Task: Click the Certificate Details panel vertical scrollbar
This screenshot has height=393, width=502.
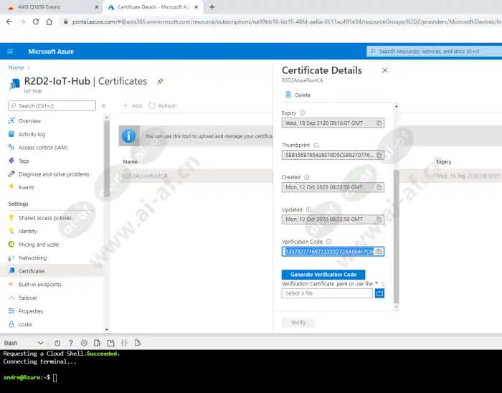Action: pyautogui.click(x=397, y=235)
